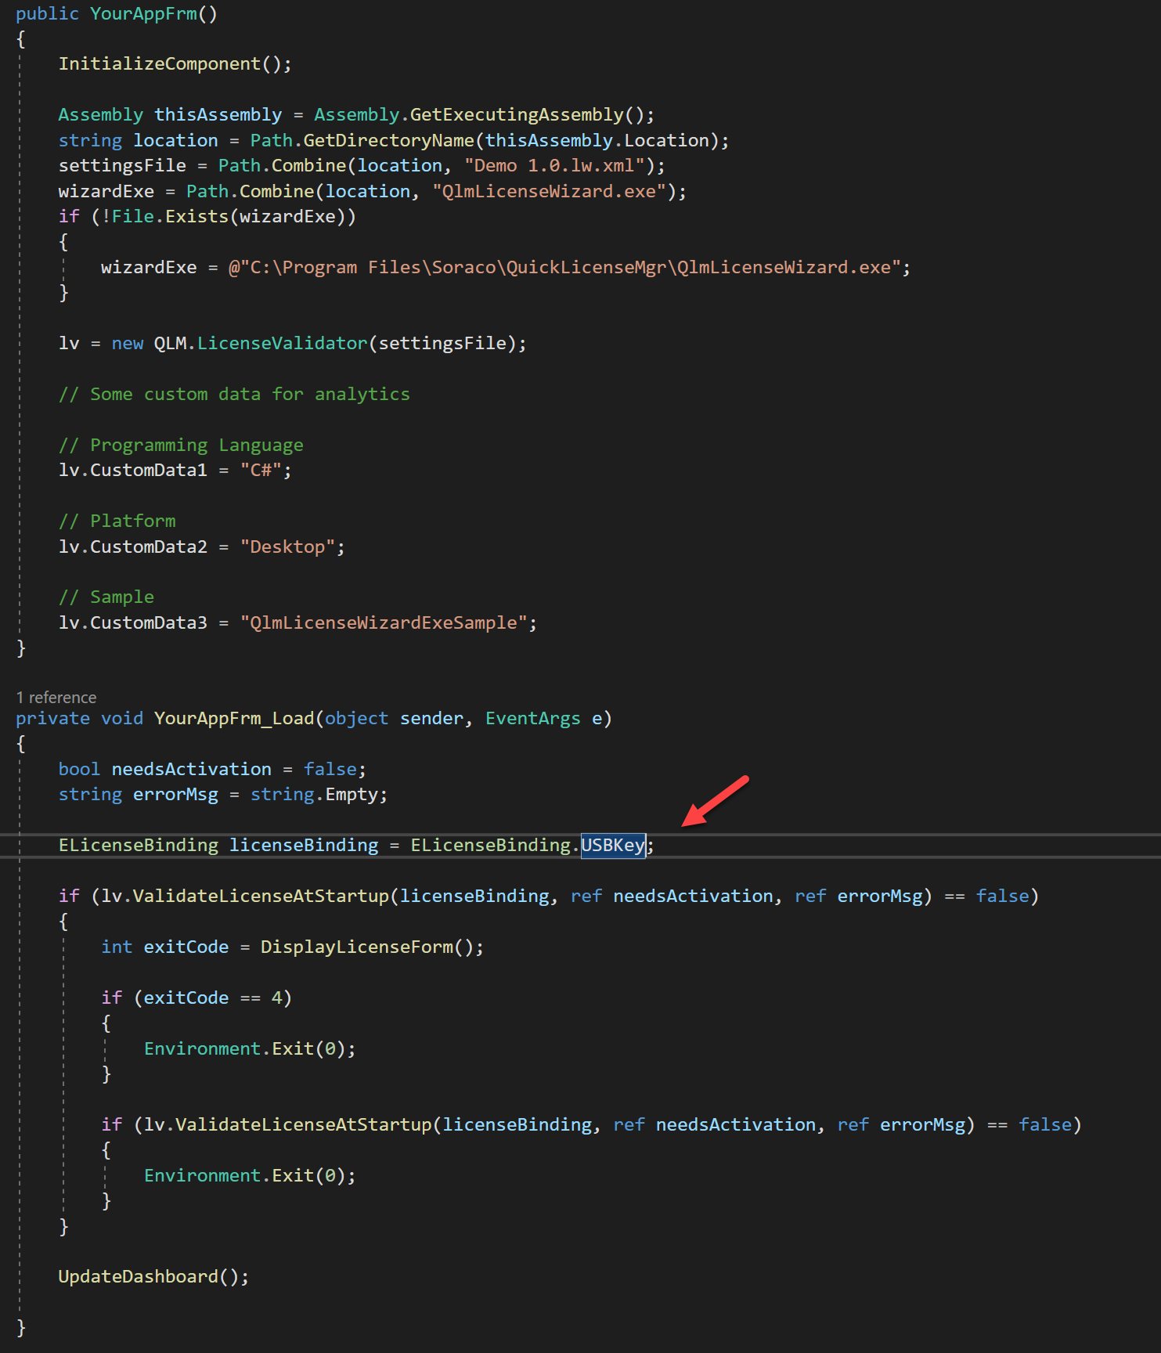Click the DisplayLicenseForm method call
Screen dimensions: 1161x1353
click(x=357, y=947)
